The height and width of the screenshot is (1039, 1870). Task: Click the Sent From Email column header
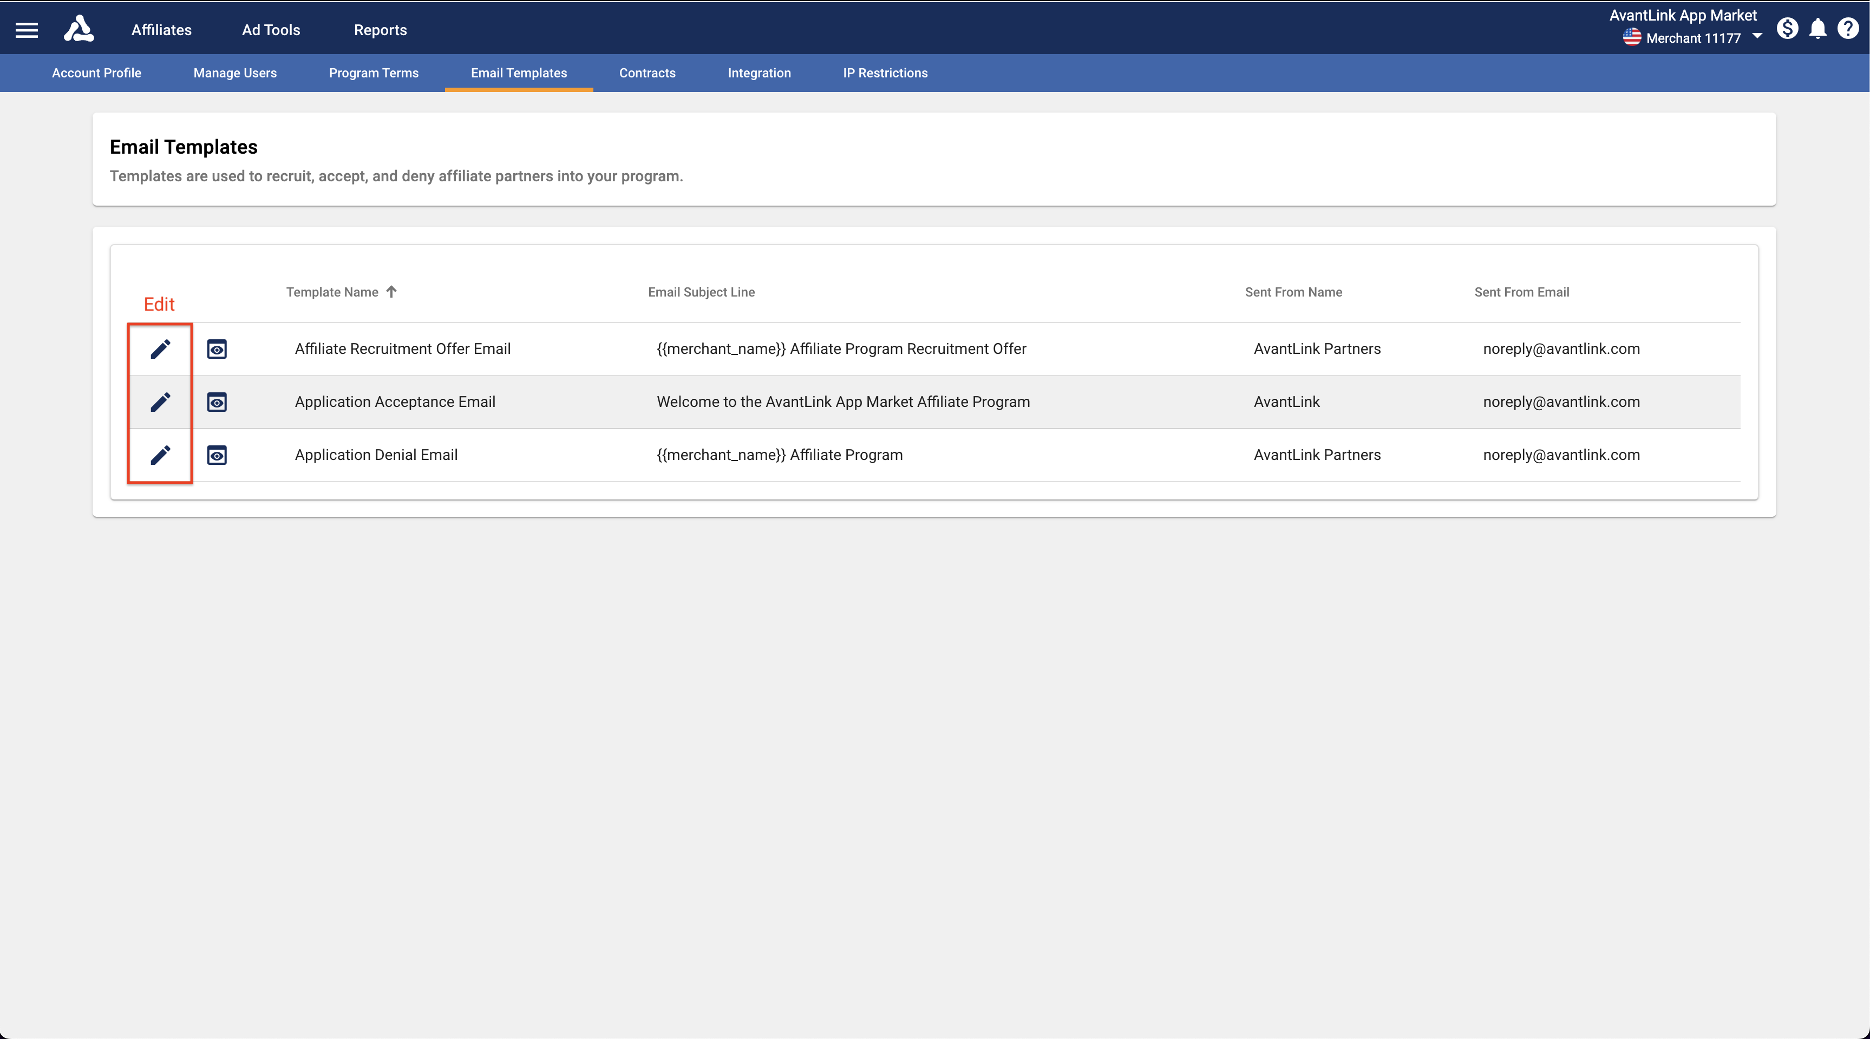coord(1521,292)
